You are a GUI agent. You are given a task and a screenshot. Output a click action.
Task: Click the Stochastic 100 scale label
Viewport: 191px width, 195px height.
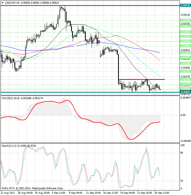pos(182,145)
